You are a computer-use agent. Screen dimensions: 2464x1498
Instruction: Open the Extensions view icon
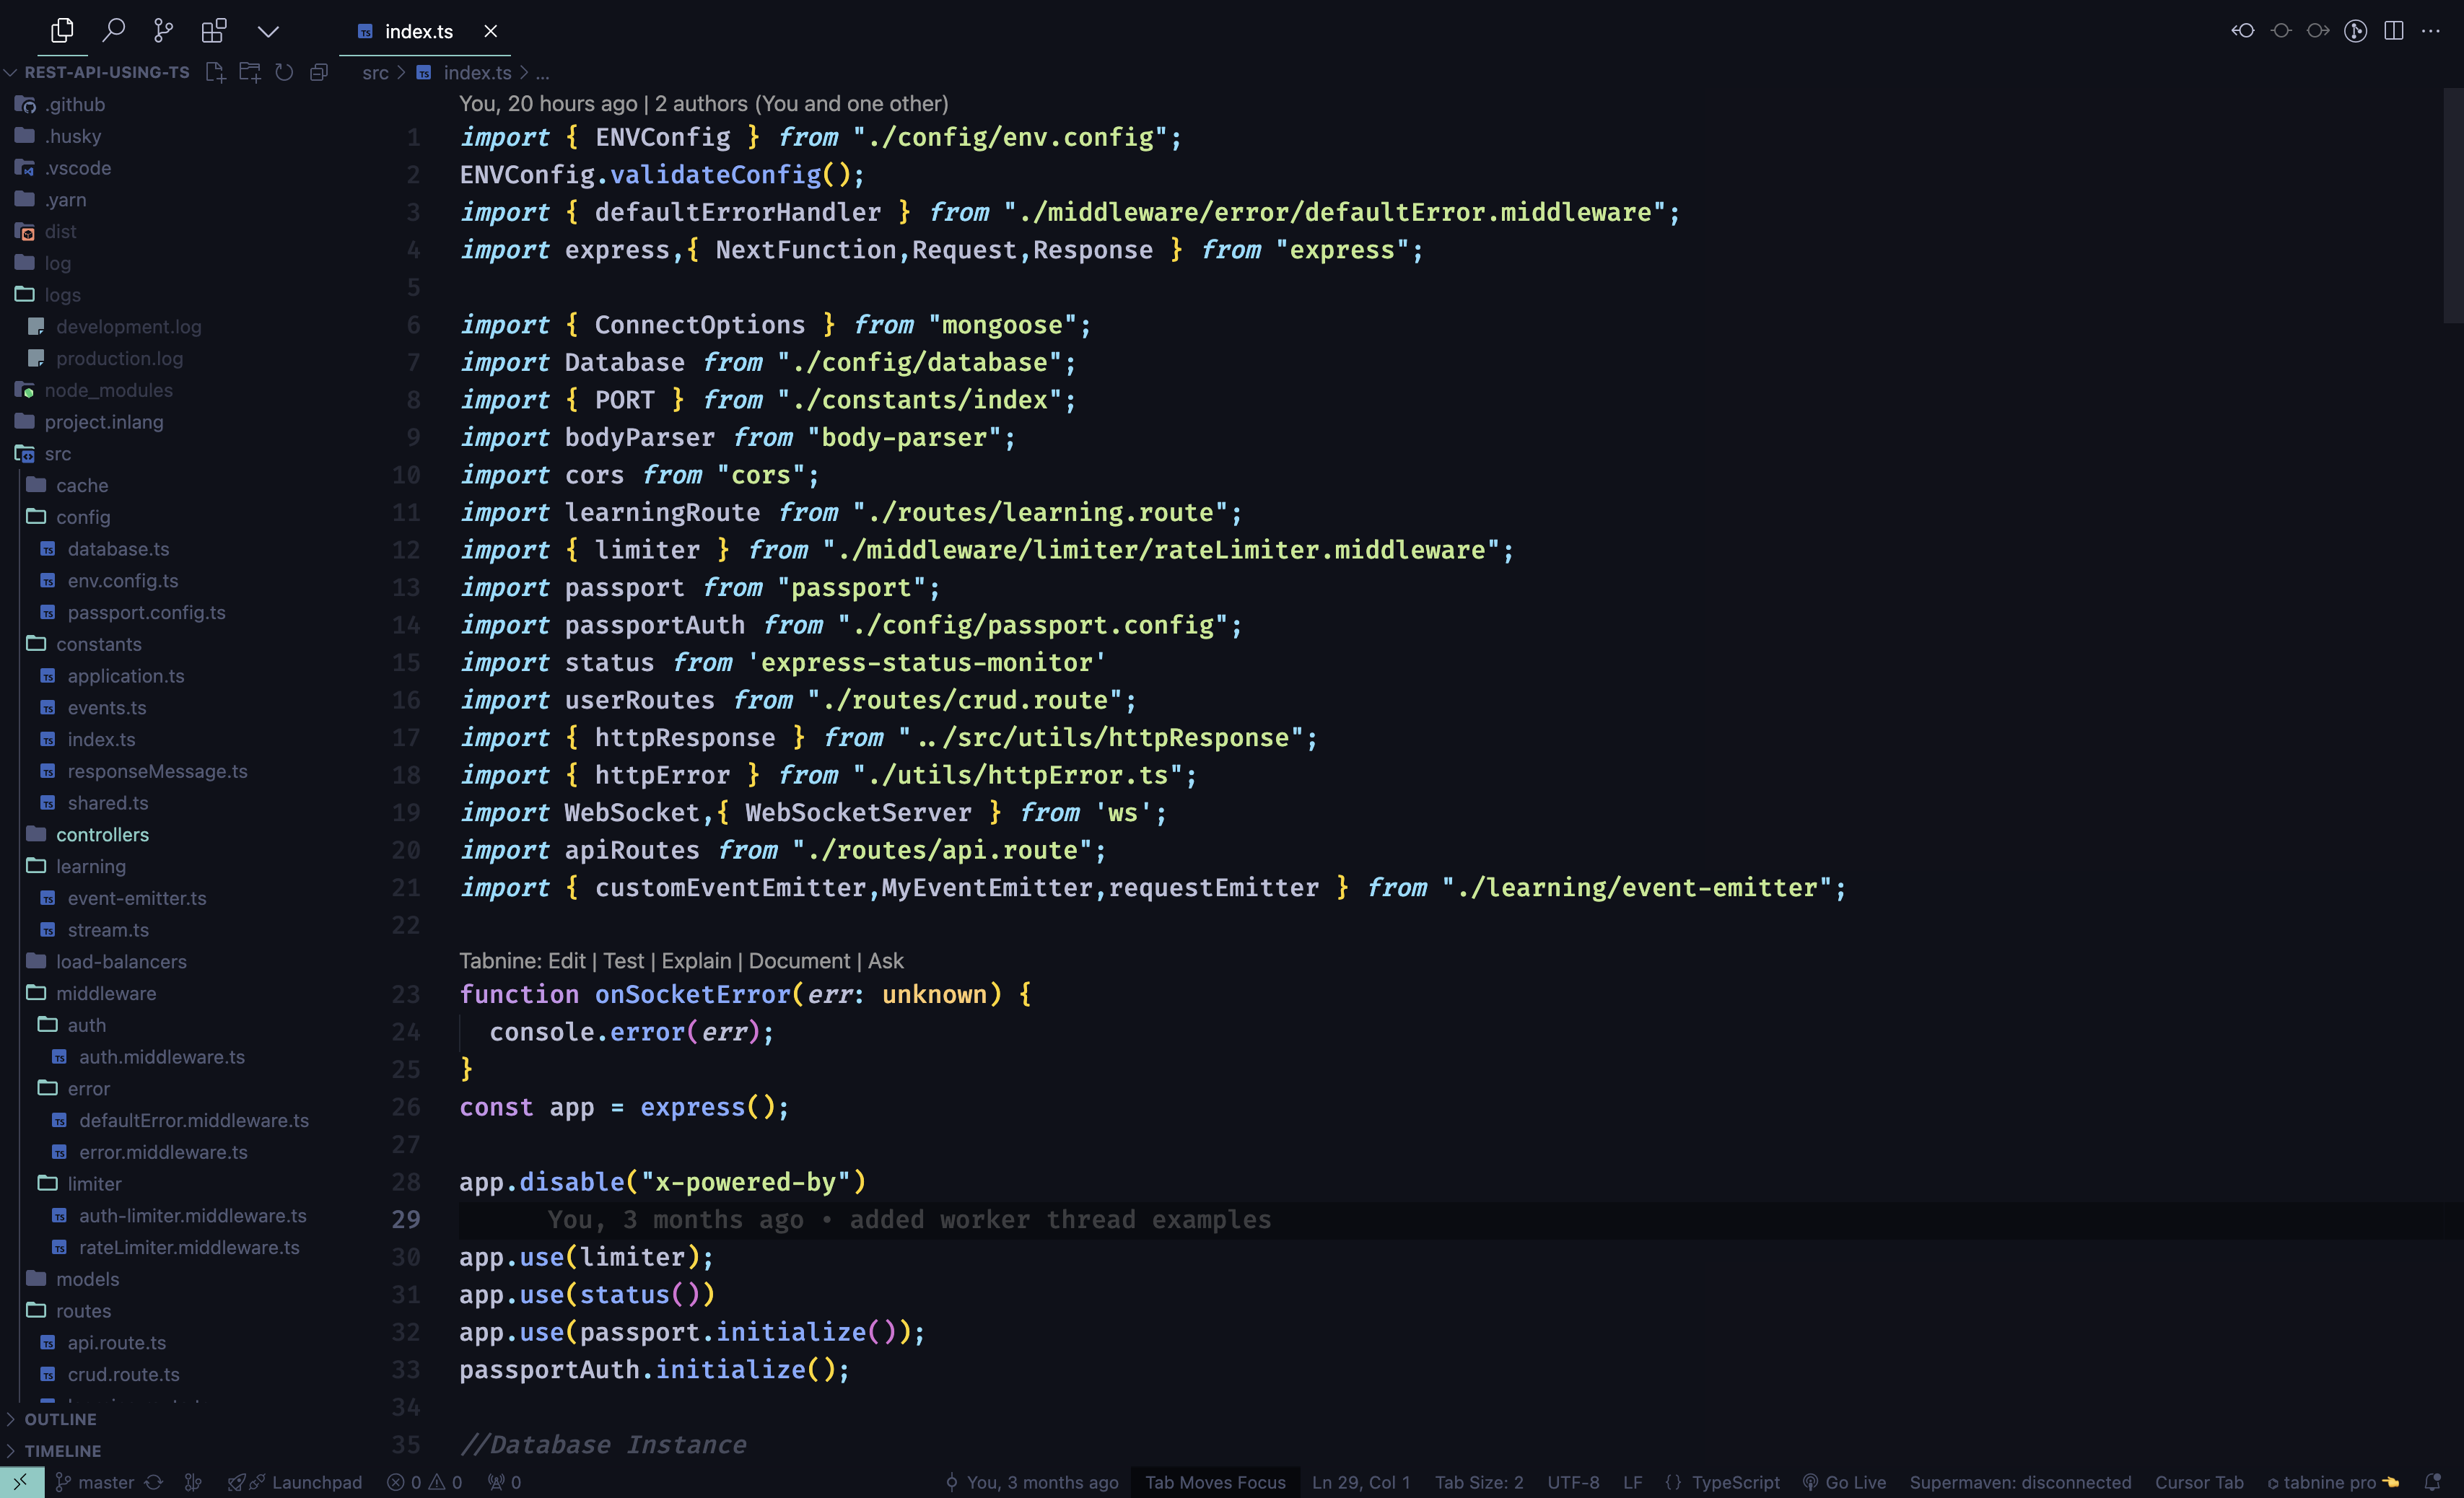[x=214, y=31]
